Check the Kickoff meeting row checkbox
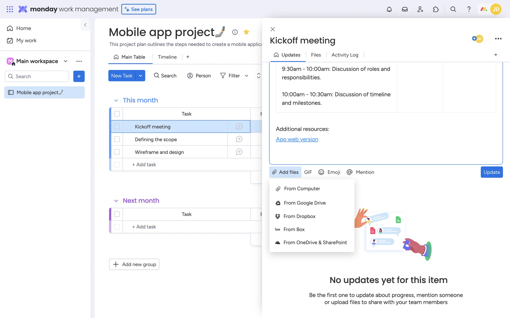The width and height of the screenshot is (510, 318). tap(117, 127)
